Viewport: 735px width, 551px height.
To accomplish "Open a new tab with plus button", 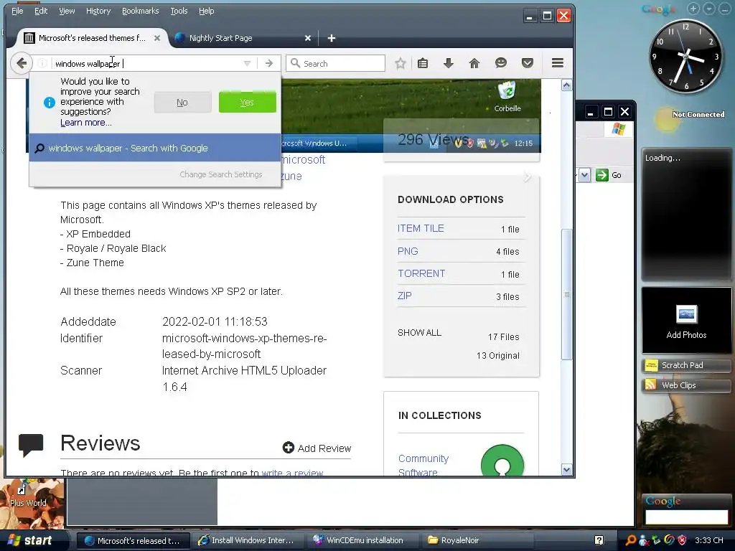I will [x=332, y=38].
